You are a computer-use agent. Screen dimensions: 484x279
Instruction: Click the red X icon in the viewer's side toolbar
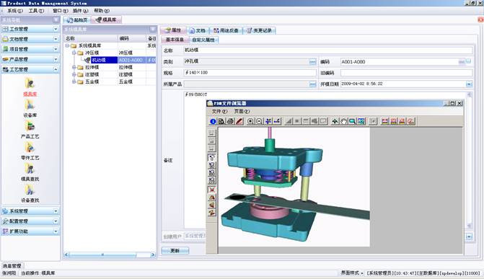point(212,190)
